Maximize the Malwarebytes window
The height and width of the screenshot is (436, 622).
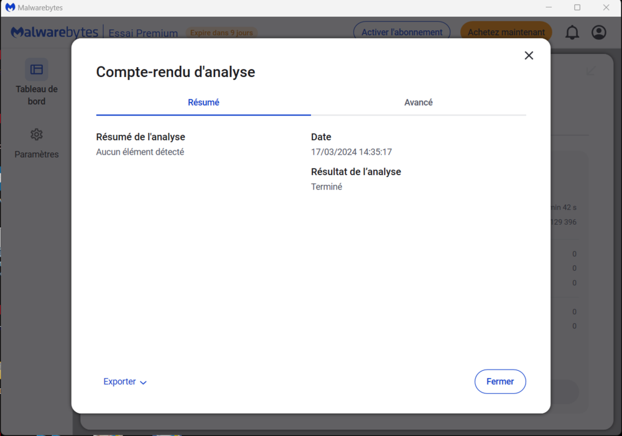click(577, 7)
